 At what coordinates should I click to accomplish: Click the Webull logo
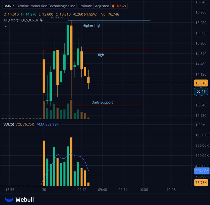[19, 199]
